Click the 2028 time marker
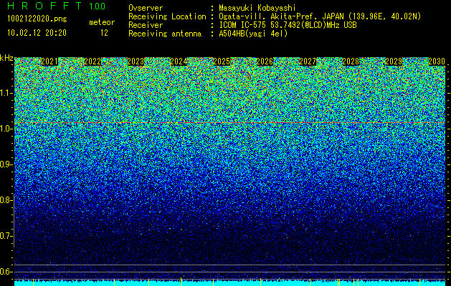 [351, 61]
